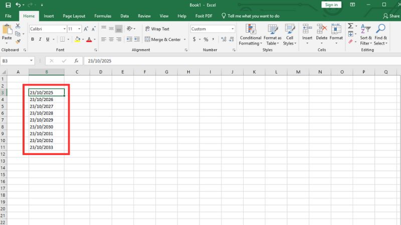Screen dimensions: 401x225
Task: Click the Insert Function fx icon
Action: tap(76, 61)
